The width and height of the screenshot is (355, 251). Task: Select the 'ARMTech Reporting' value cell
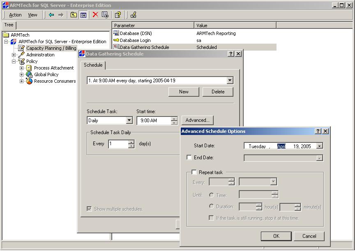[216, 33]
